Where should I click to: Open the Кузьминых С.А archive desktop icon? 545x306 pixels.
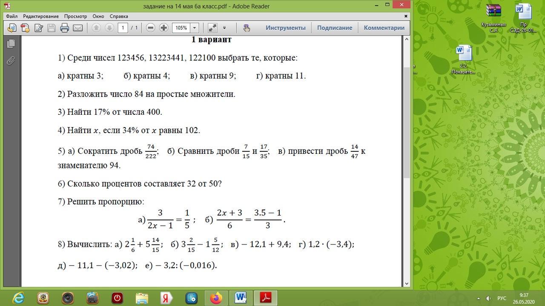click(x=493, y=18)
